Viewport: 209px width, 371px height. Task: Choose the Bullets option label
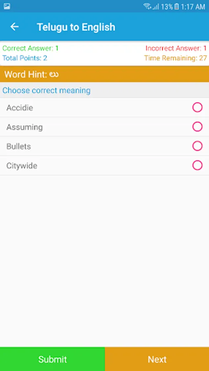pyautogui.click(x=19, y=146)
